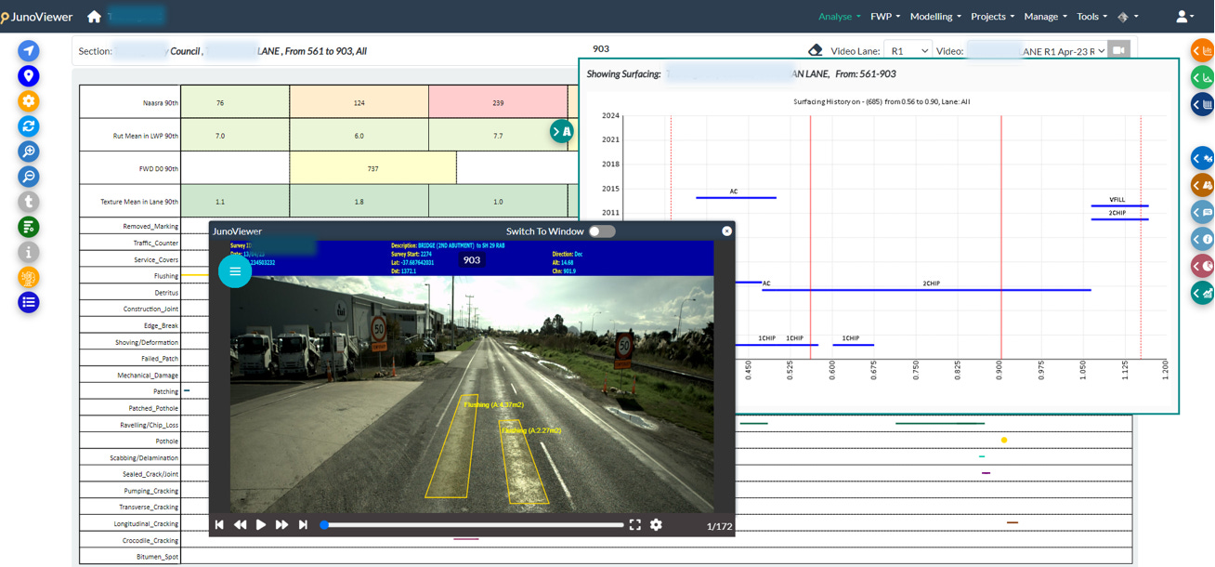
Task: Rewind the video
Action: pyautogui.click(x=240, y=525)
